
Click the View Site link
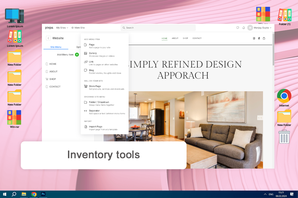click(x=78, y=28)
